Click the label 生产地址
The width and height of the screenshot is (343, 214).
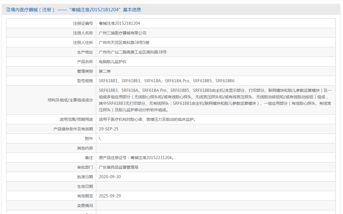tap(85, 52)
